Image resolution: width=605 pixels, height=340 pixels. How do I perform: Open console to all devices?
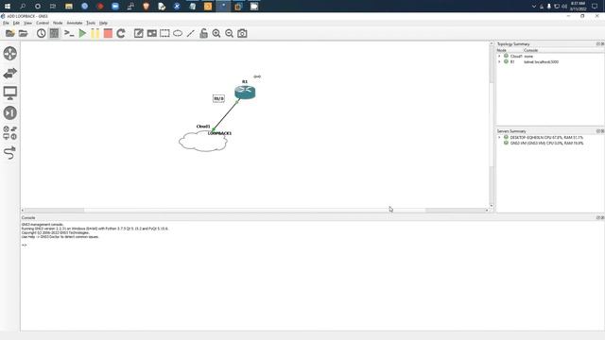69,34
